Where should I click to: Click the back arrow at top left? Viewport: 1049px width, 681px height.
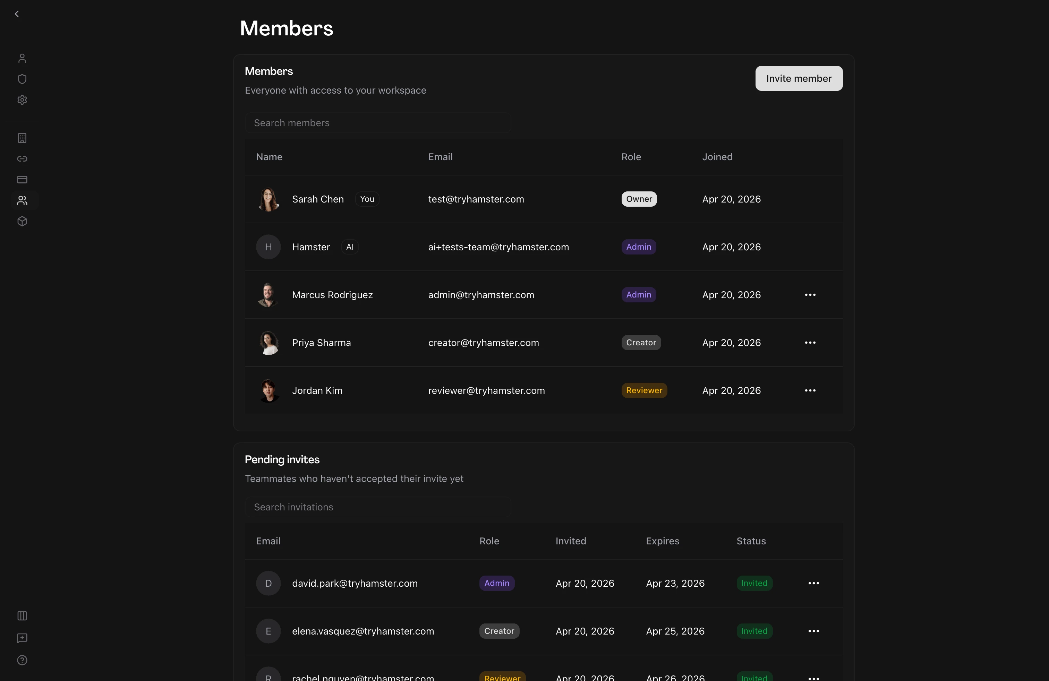(x=17, y=14)
